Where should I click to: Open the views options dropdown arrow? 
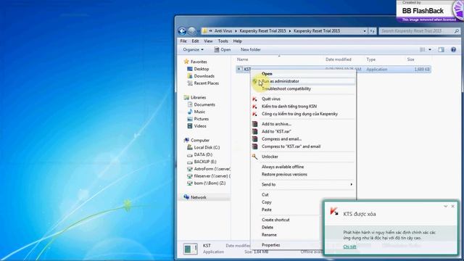(430, 50)
